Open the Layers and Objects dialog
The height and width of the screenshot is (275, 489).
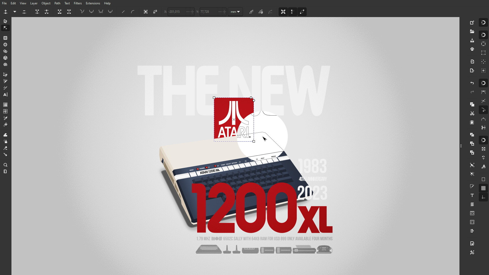(472, 204)
